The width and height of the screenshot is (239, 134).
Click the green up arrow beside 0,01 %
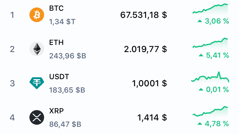[x=201, y=89]
